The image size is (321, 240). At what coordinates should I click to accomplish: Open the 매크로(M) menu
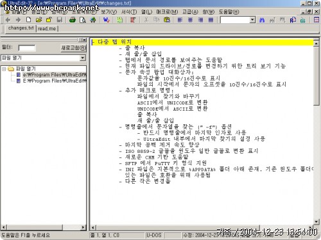click(167, 12)
